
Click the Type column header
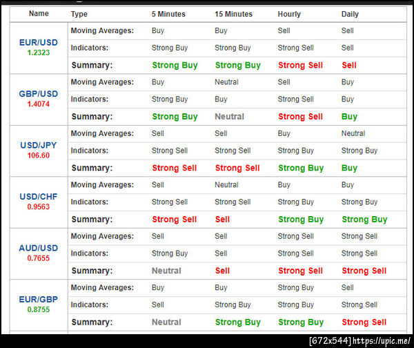(79, 14)
